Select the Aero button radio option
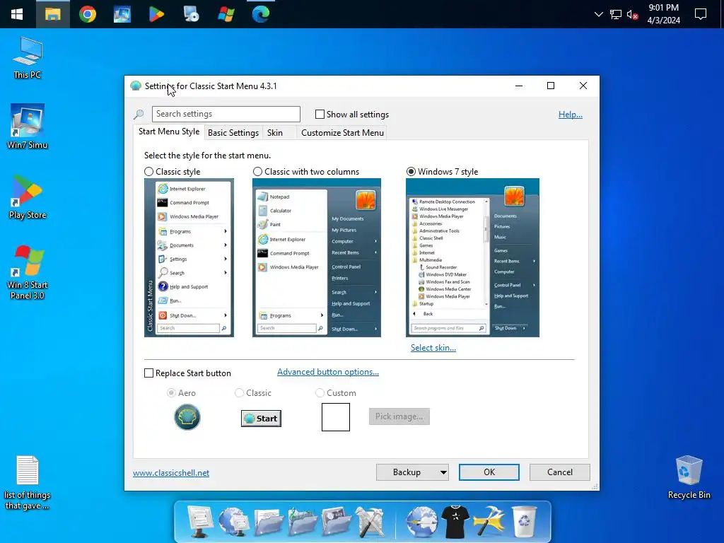 [171, 393]
